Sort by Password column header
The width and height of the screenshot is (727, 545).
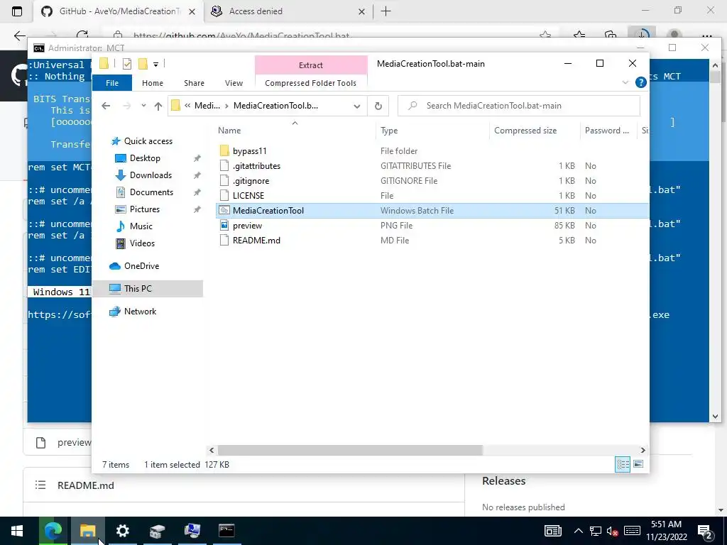click(608, 131)
